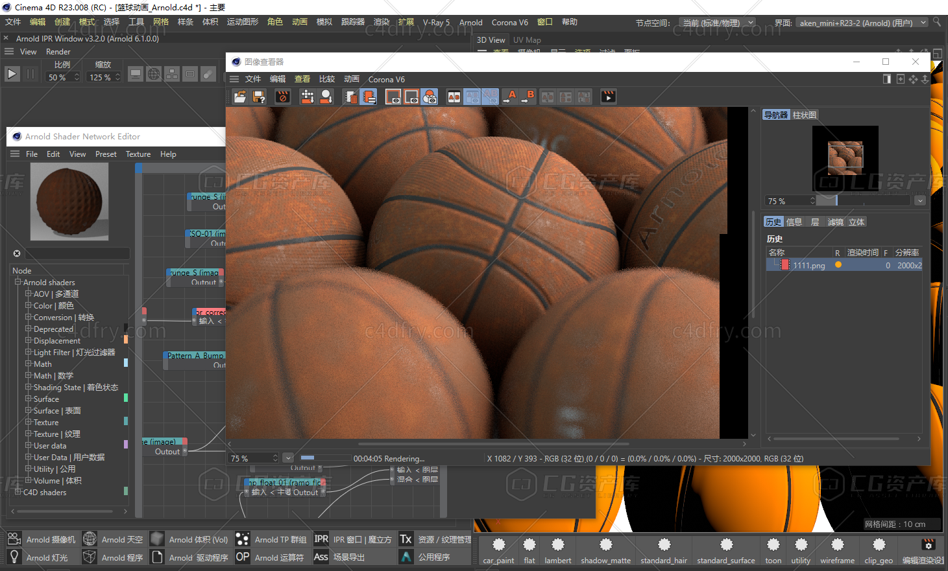948x571 pixels.
Task: Open the 渲染 menu in the main menu bar
Action: click(x=382, y=22)
